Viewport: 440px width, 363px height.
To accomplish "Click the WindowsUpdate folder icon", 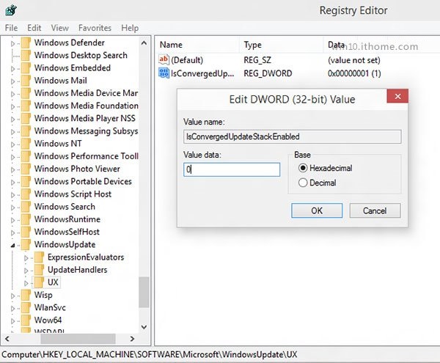I will pyautogui.click(x=26, y=245).
